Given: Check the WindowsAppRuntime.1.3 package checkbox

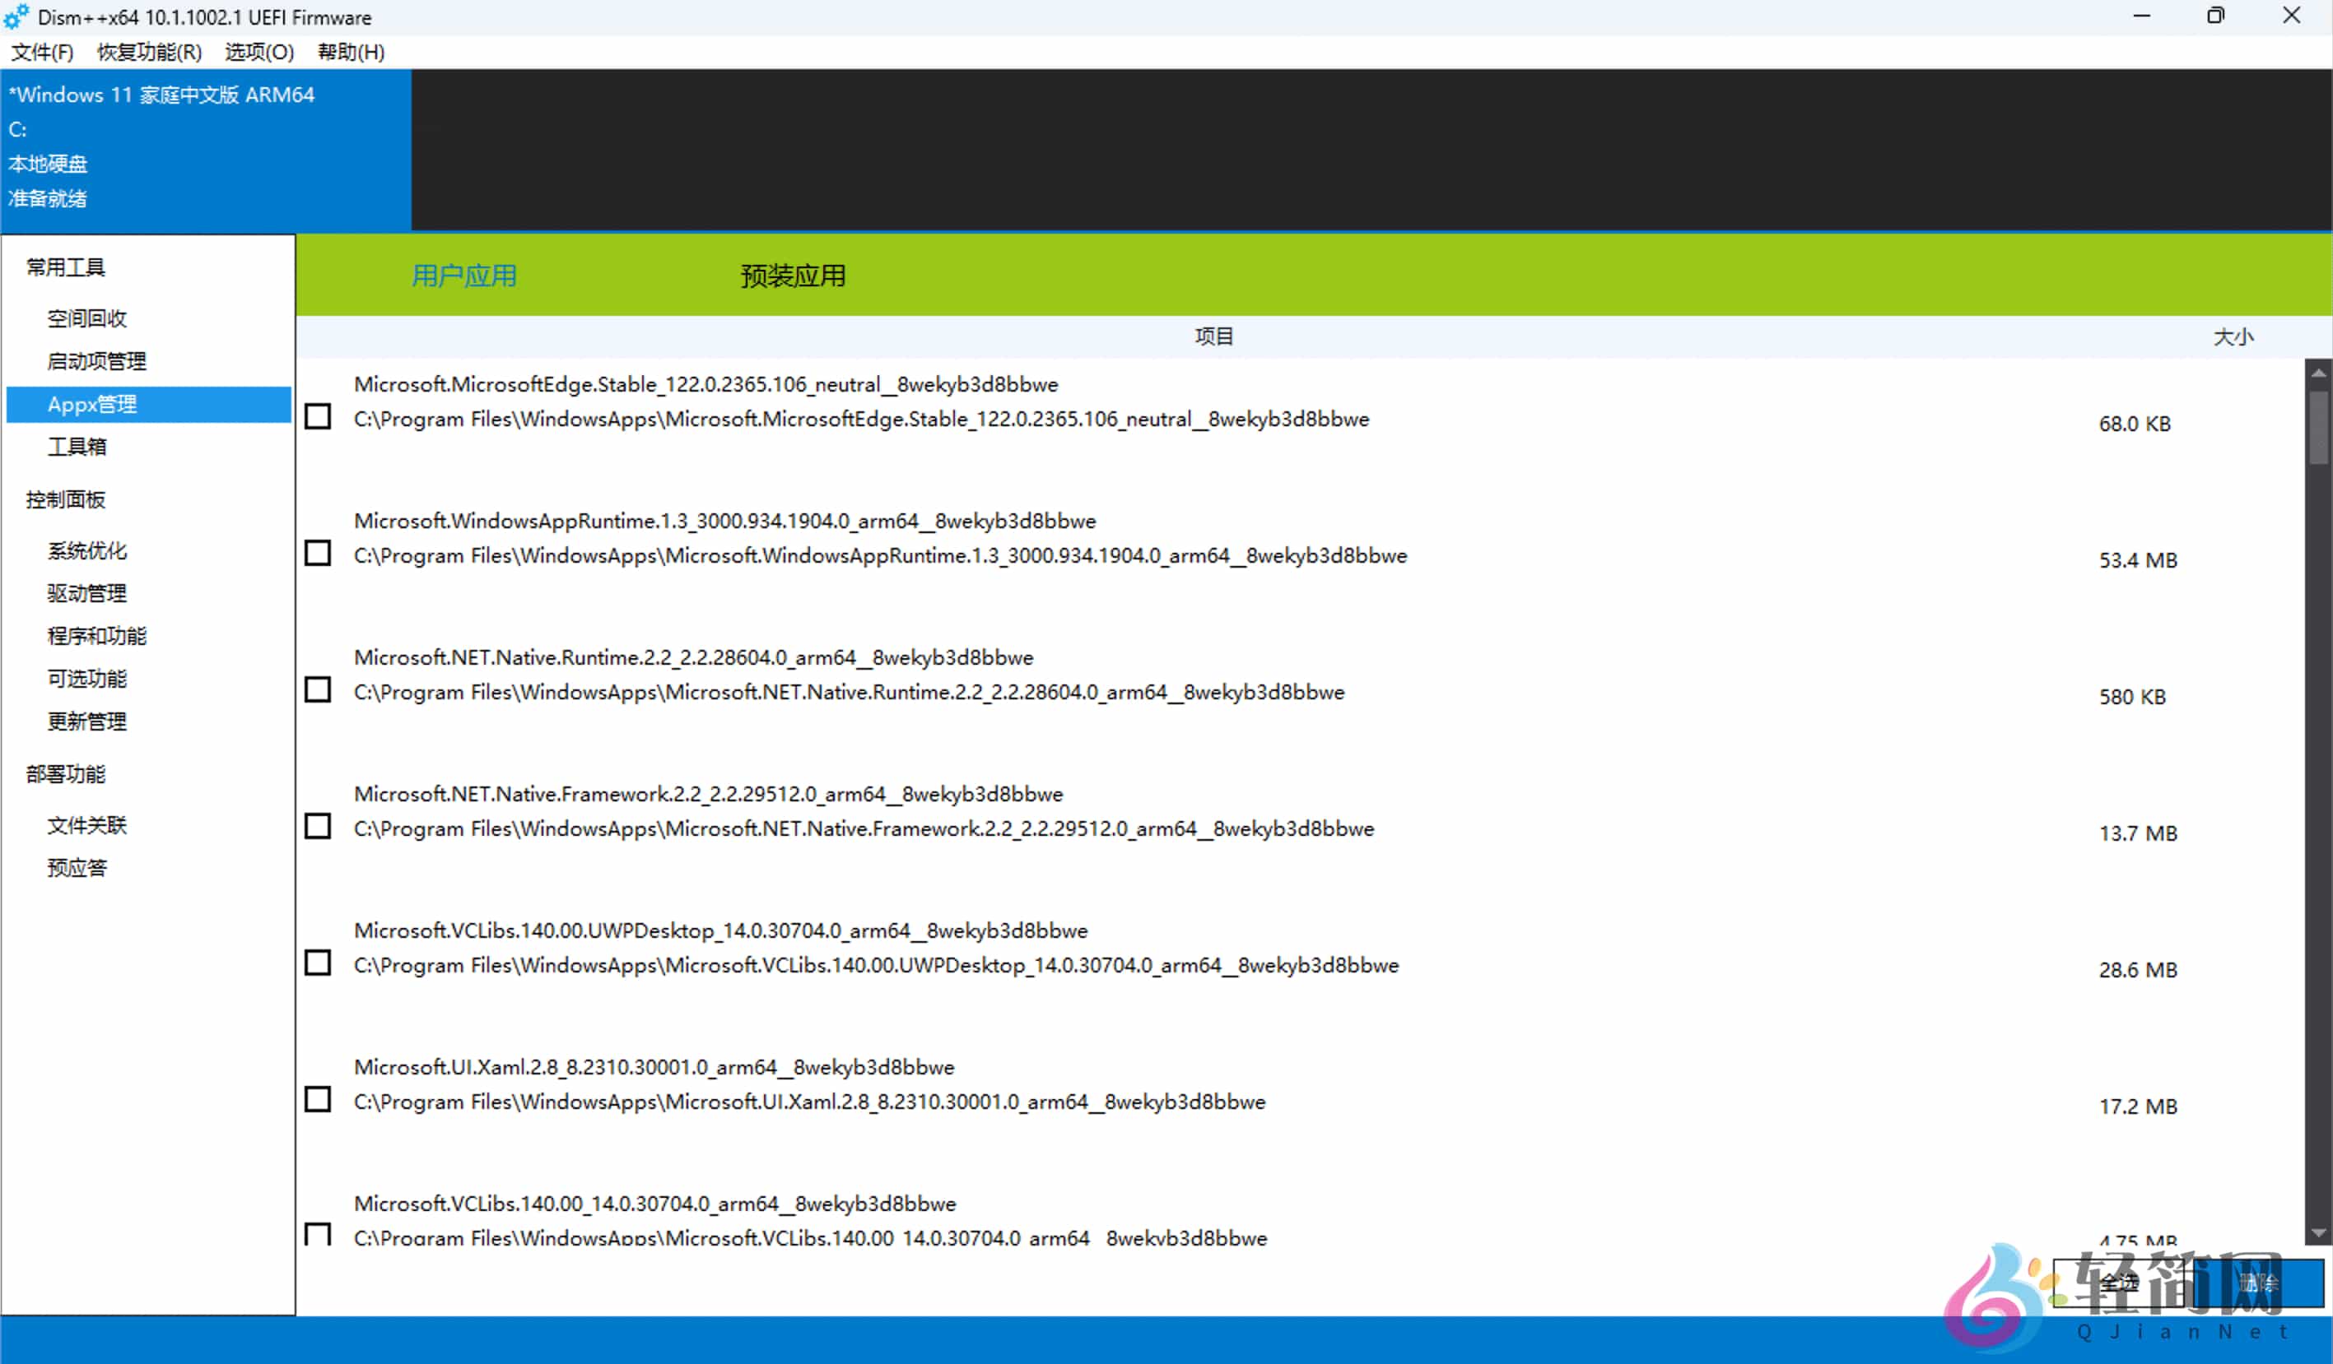Looking at the screenshot, I should (x=318, y=554).
